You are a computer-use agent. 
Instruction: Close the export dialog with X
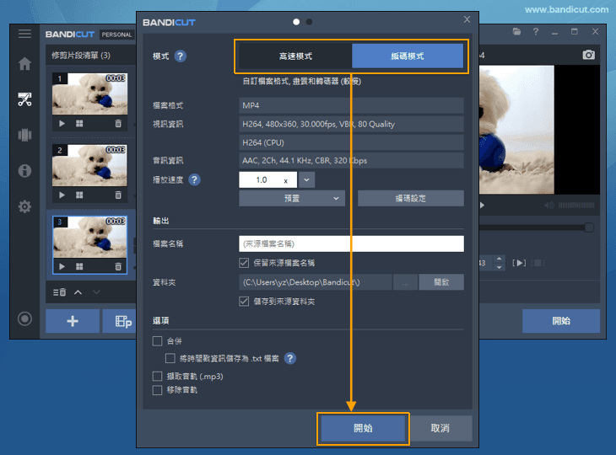(x=467, y=19)
